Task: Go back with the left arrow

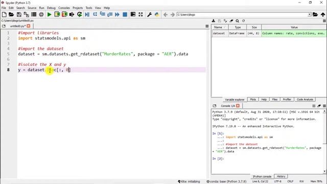Action: click(x=166, y=15)
